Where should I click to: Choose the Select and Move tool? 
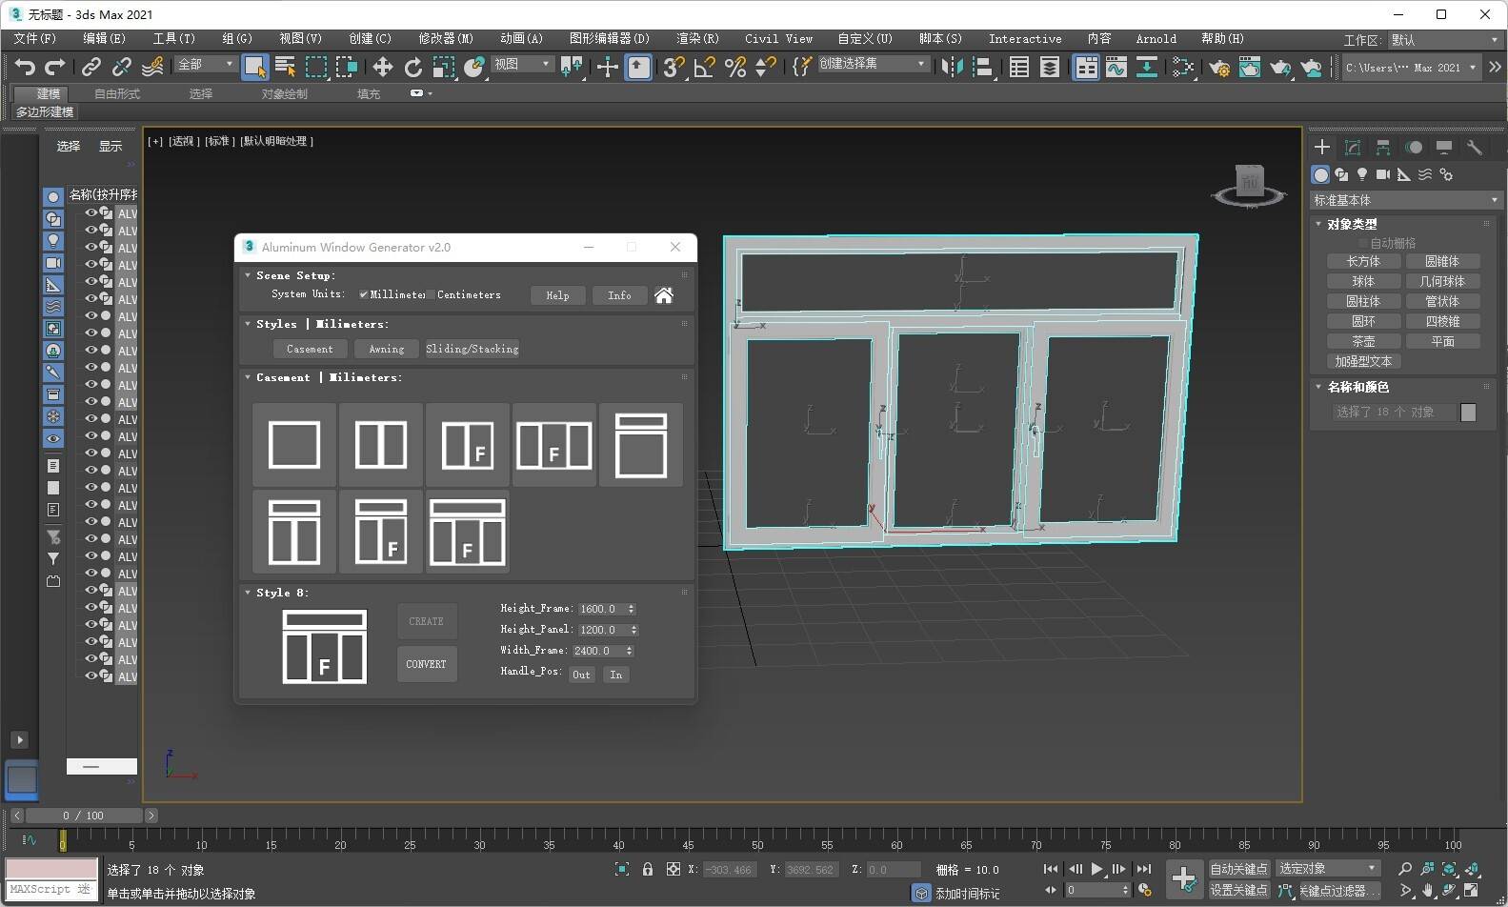point(382,67)
